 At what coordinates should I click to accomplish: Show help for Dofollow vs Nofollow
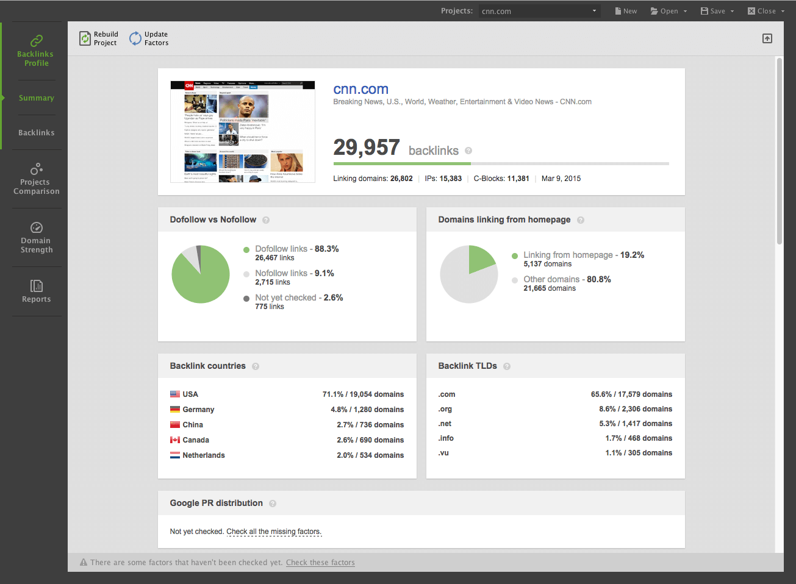[x=266, y=220]
